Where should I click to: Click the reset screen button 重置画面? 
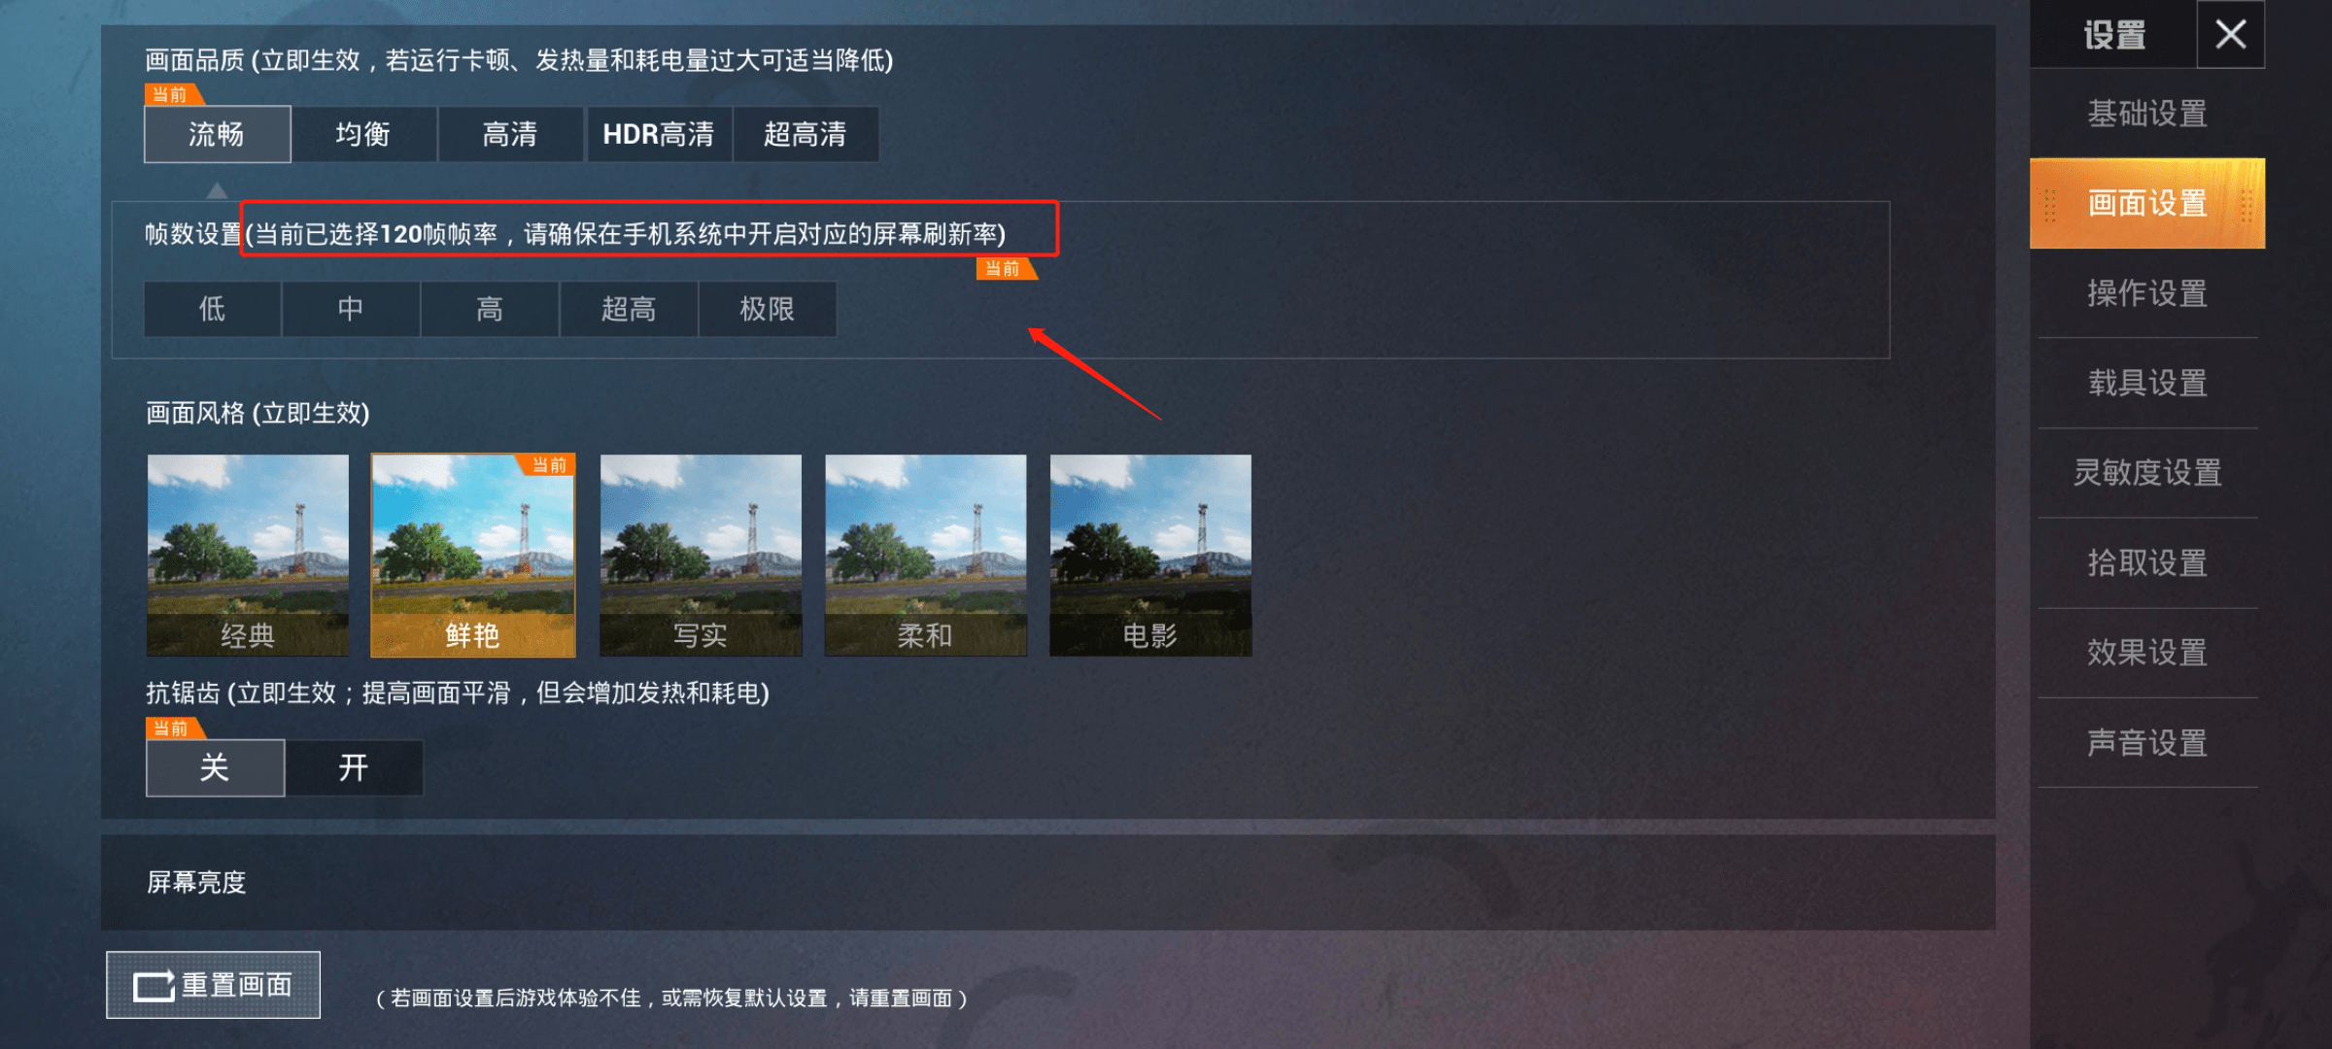[x=213, y=985]
